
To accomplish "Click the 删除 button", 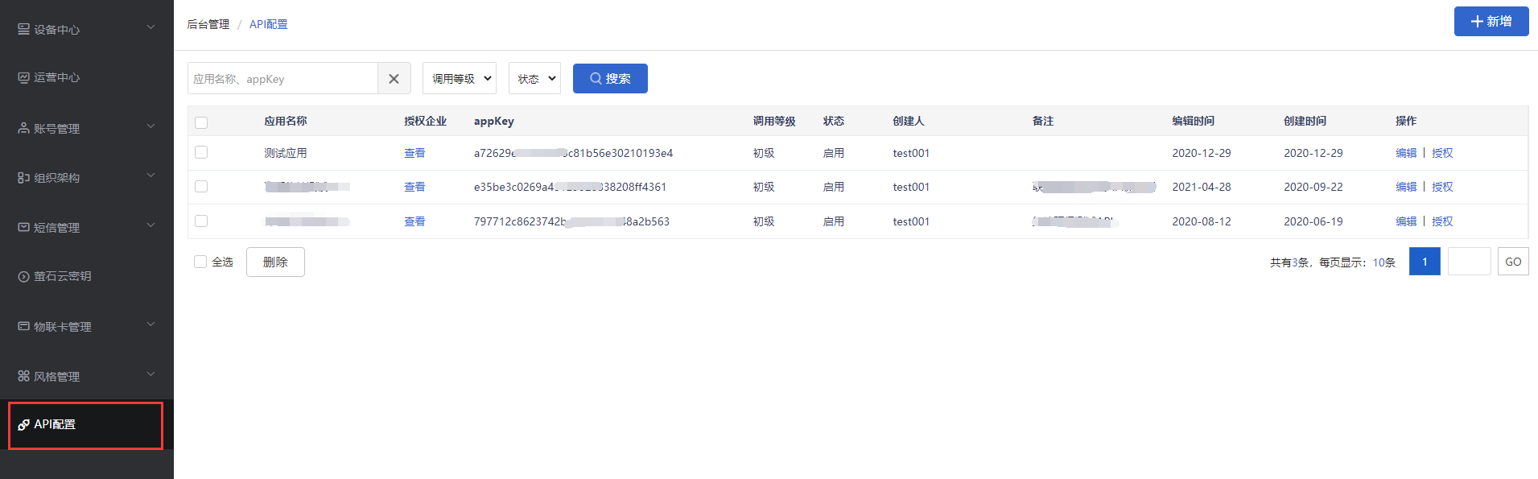I will coord(275,262).
